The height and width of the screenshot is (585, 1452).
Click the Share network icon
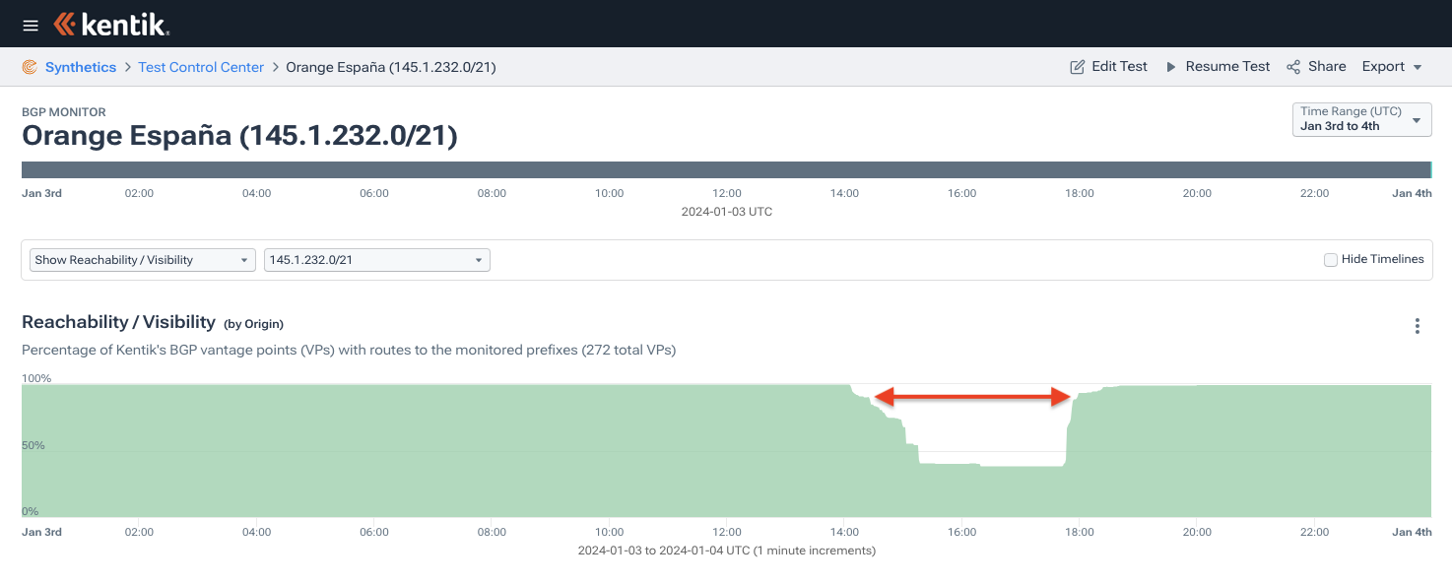click(x=1292, y=67)
